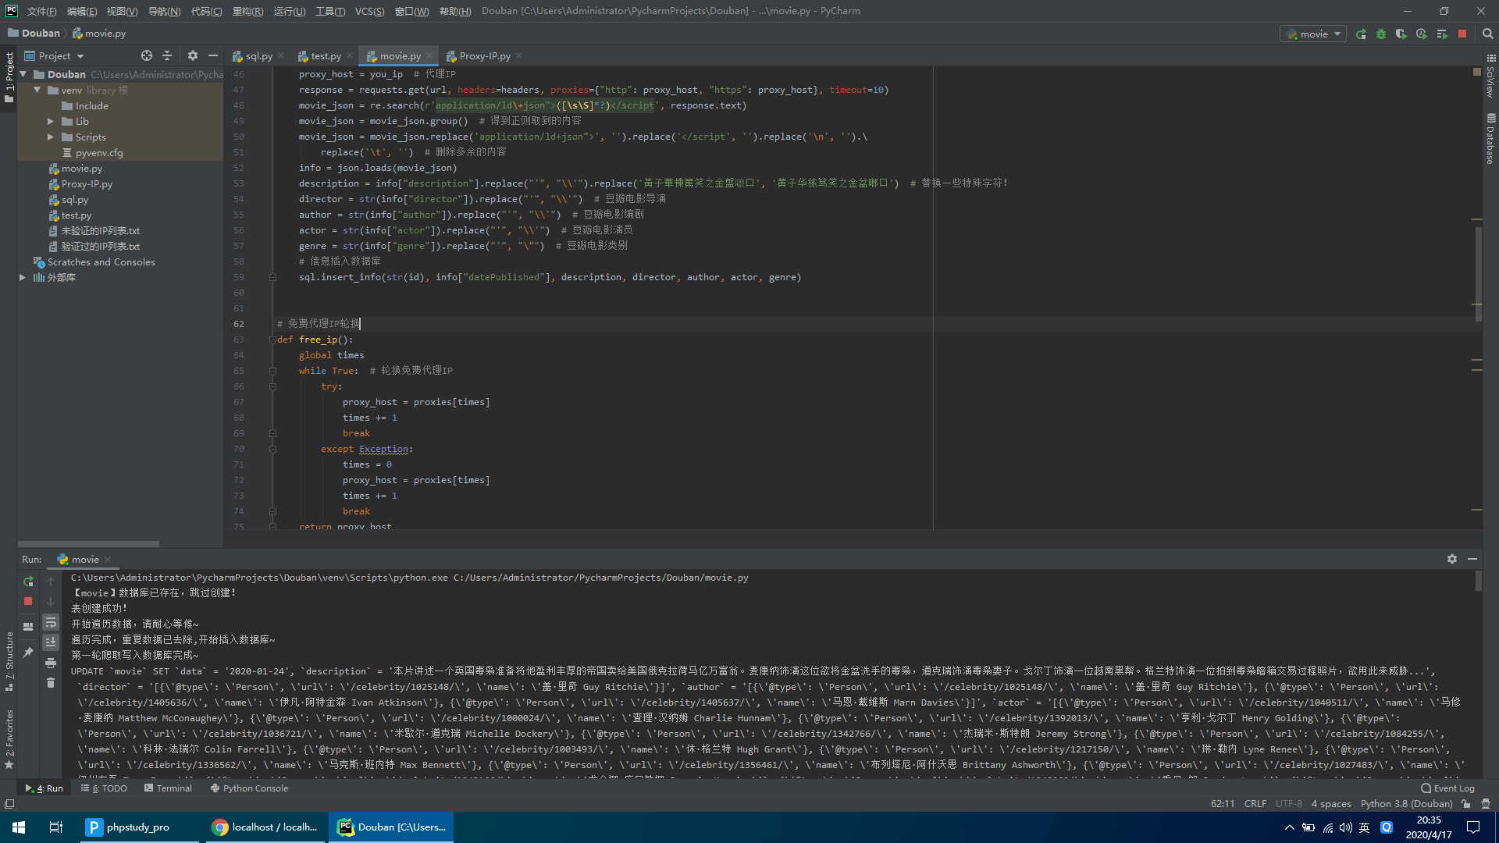Toggle scroll to end in Run console
Screen dimensions: 1499x843
(51, 642)
